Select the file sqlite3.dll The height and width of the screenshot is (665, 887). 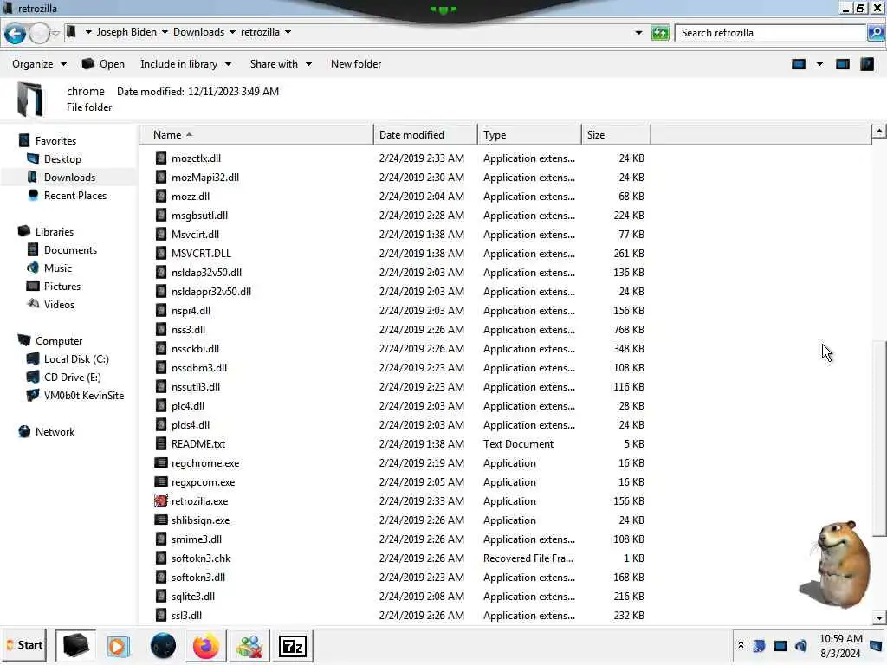click(x=193, y=596)
